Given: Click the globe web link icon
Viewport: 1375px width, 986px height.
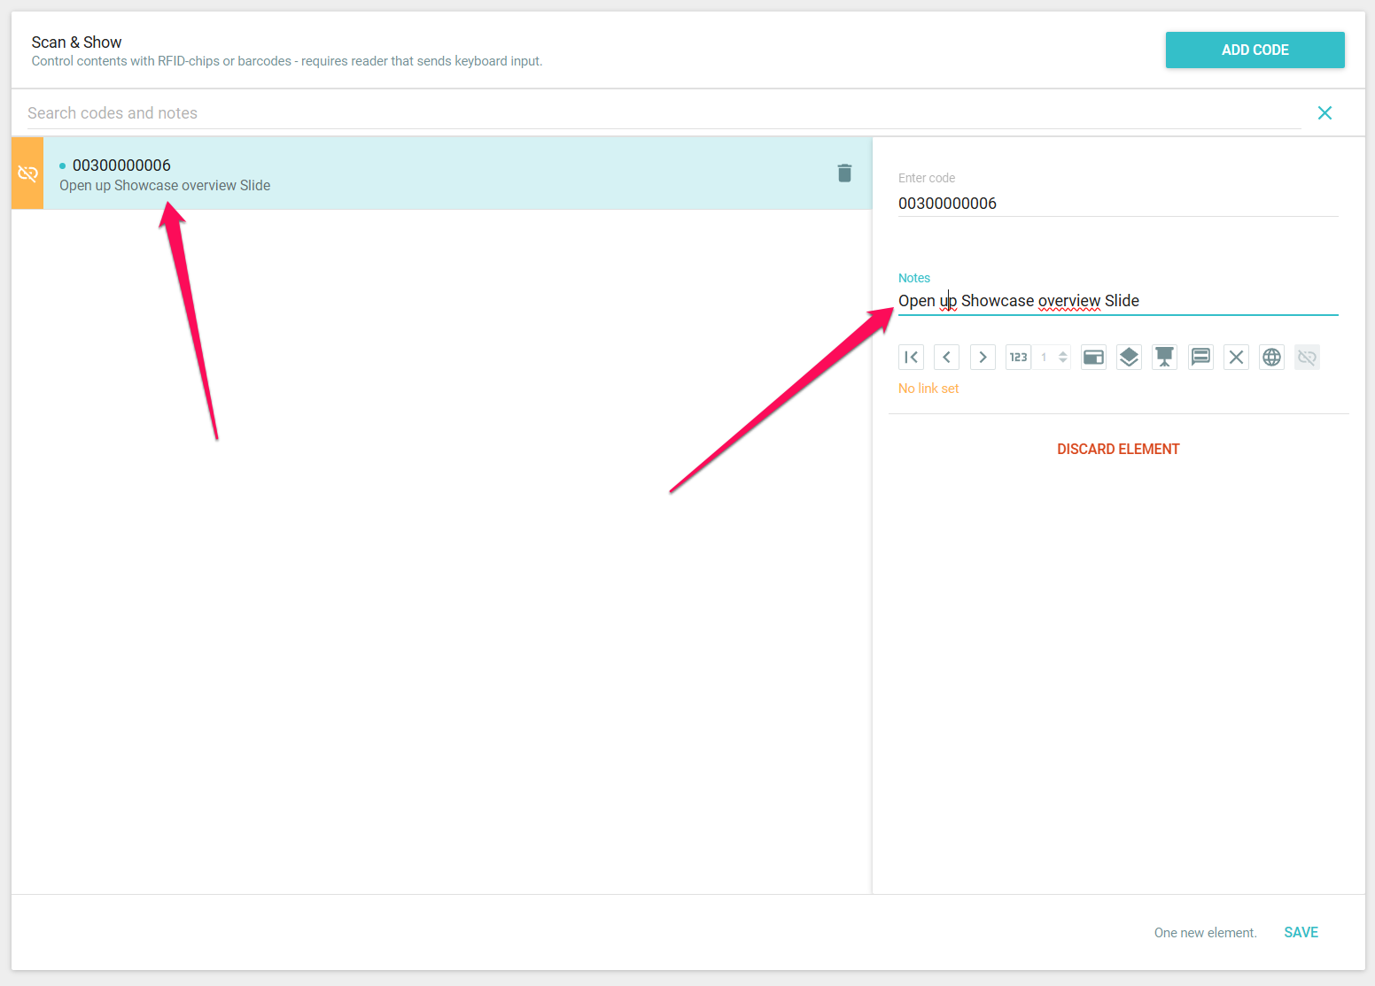Looking at the screenshot, I should click(x=1271, y=358).
